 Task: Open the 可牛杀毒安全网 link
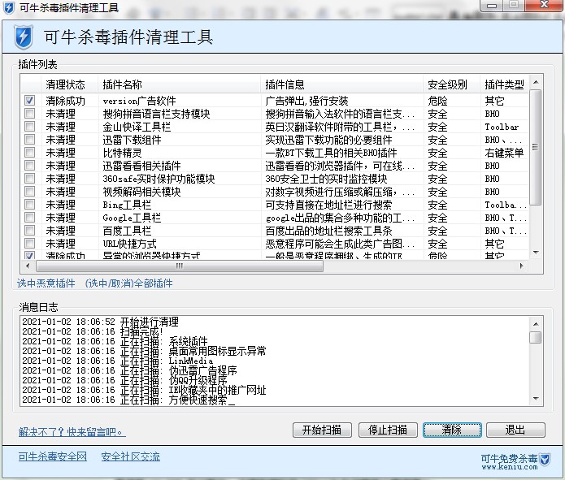53,456
